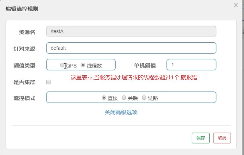Select the 线程数 radio button
This screenshot has height=155, width=244.
83,65
